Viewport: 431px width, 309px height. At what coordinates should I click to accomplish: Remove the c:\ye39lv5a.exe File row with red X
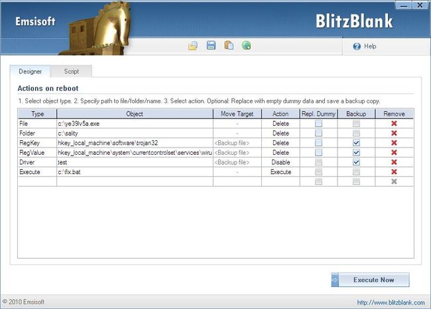(394, 123)
